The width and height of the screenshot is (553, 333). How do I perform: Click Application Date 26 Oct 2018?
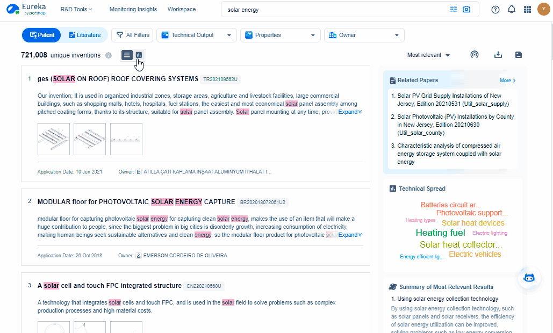69,256
